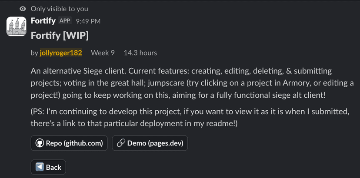
Task: Open the Demo (pages.dev) link button
Action: [x=150, y=143]
